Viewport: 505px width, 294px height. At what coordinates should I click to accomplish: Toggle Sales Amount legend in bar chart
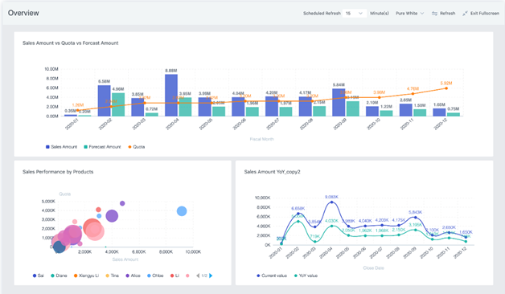point(61,147)
